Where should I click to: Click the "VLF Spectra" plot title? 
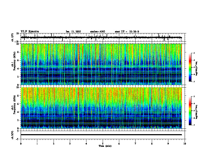[30, 32]
